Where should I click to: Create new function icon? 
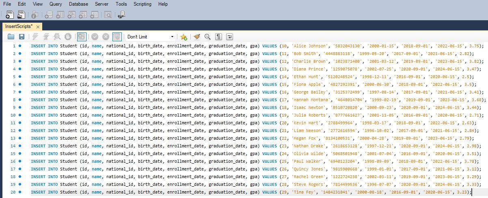pos(94,15)
